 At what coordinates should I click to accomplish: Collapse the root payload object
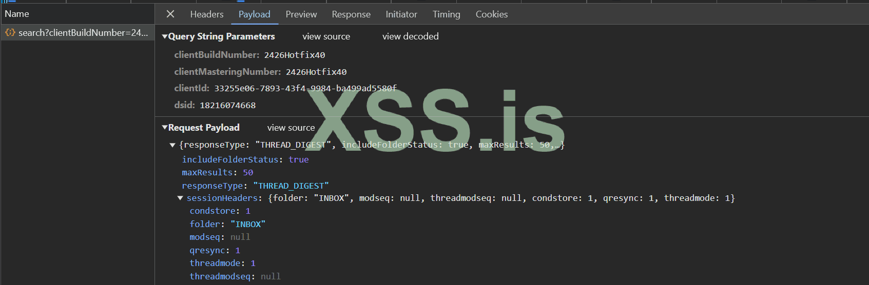173,145
